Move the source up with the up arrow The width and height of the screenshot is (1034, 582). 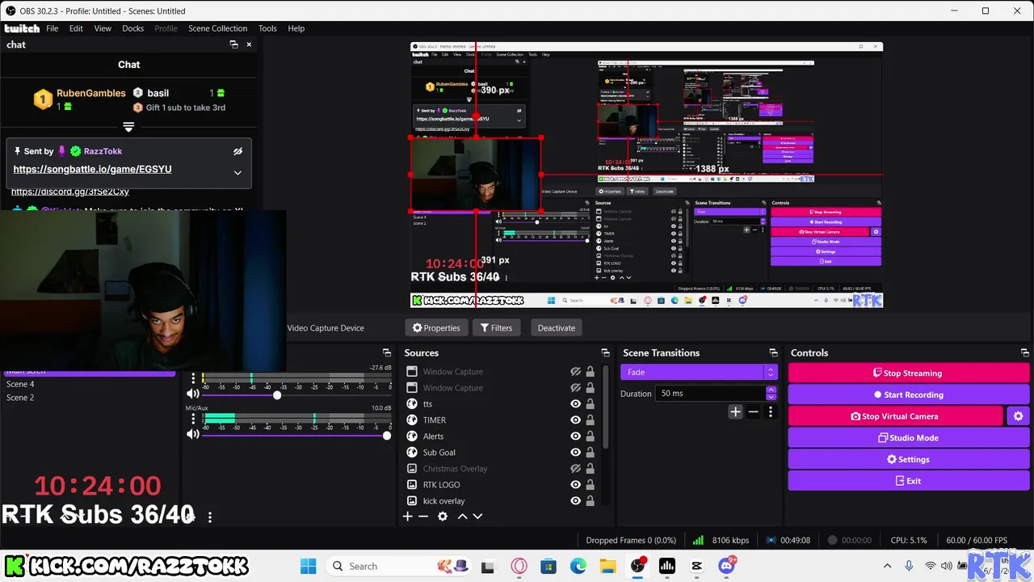tap(462, 517)
